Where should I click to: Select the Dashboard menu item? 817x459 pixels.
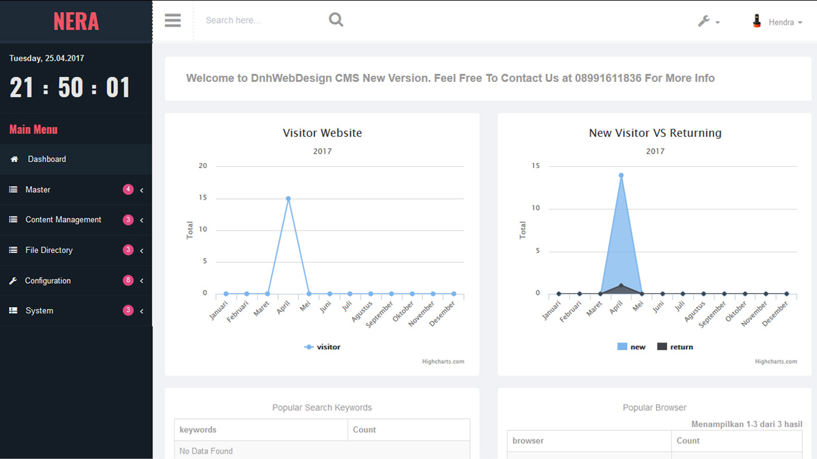click(x=47, y=160)
